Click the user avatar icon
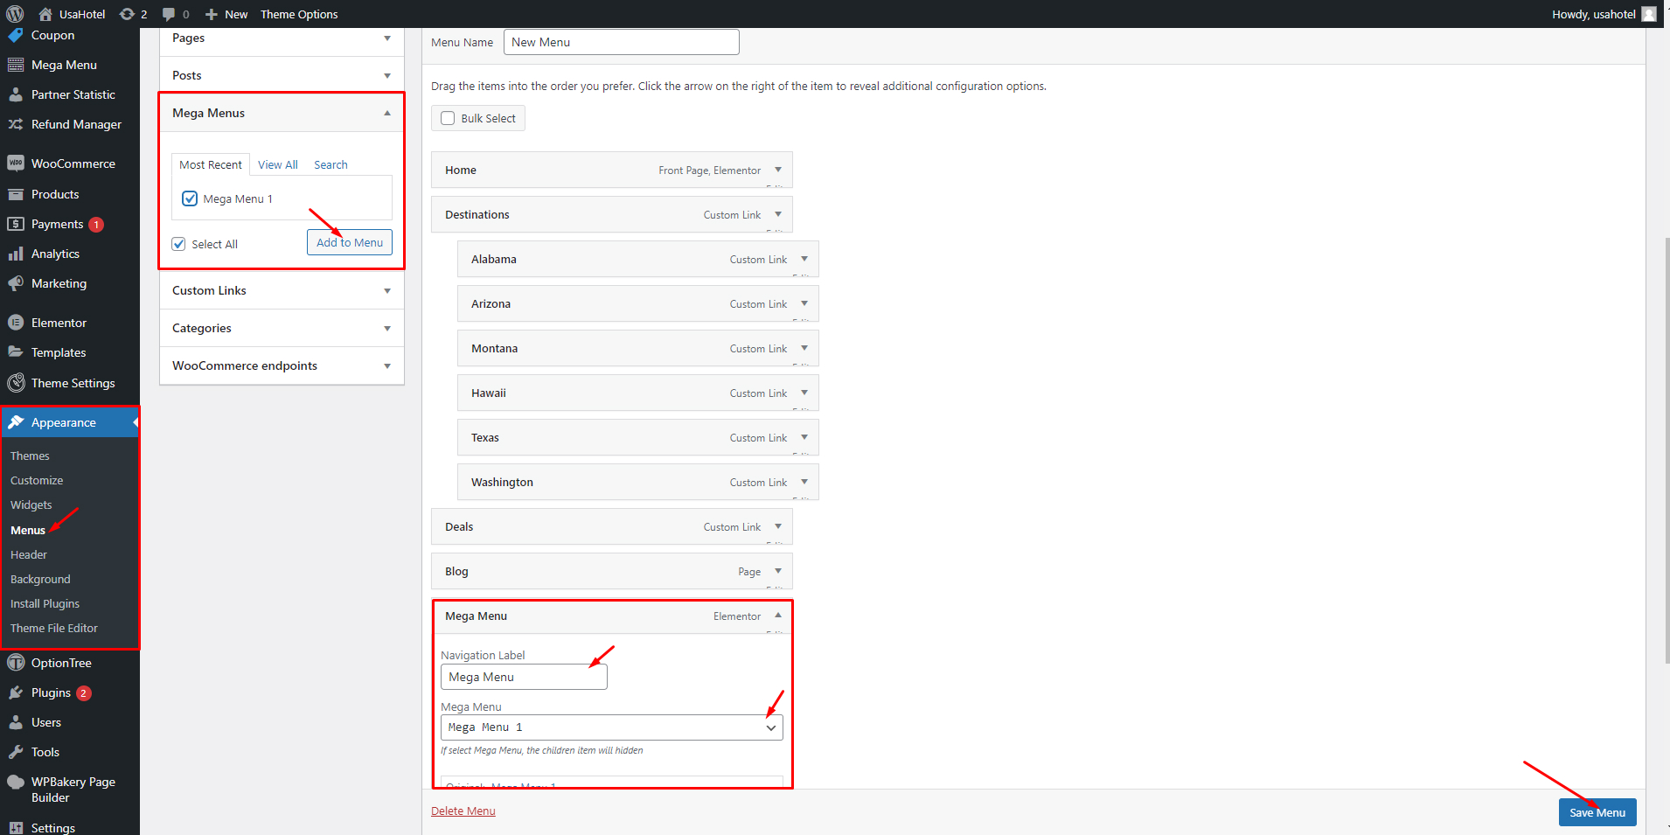This screenshot has width=1670, height=835. tap(1649, 14)
